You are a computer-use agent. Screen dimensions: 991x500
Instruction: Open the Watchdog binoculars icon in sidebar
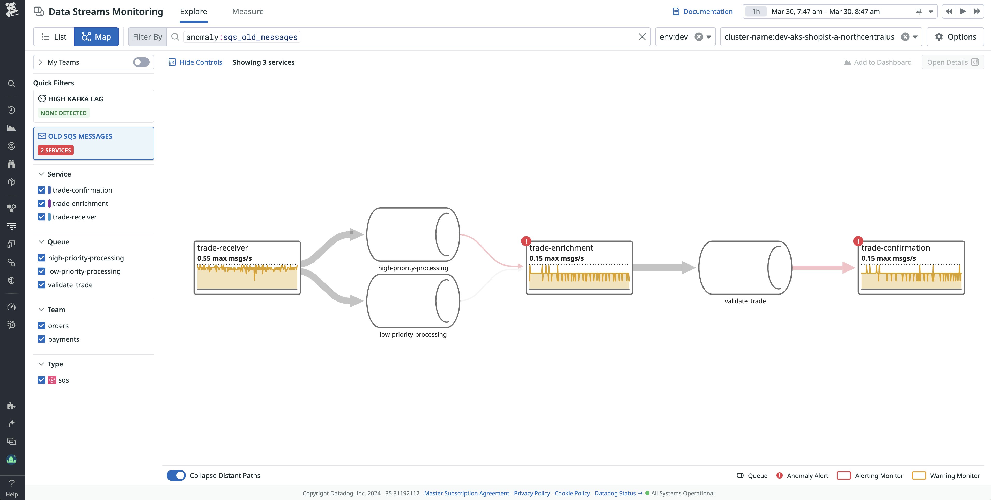pos(12,164)
